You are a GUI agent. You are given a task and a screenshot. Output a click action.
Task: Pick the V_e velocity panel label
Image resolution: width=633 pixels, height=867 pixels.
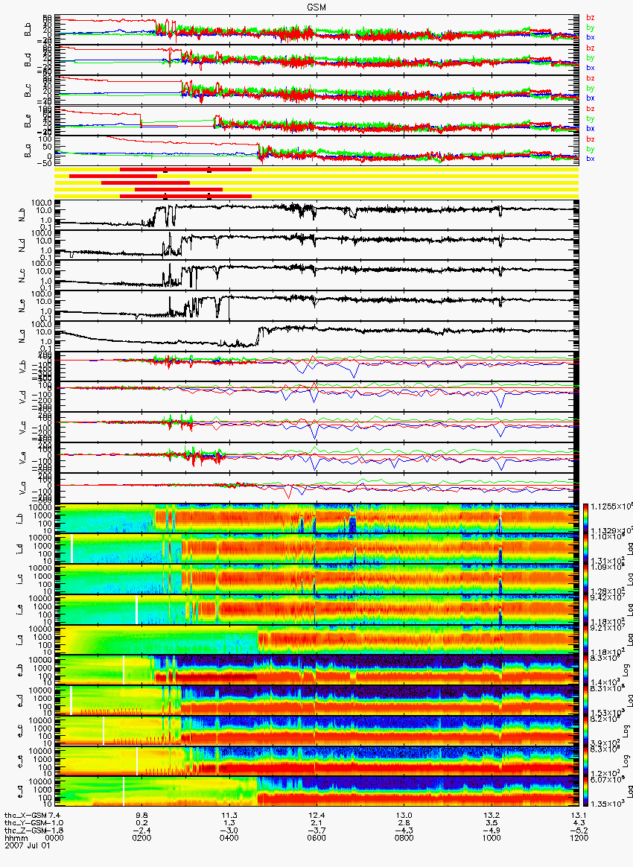pos(22,458)
